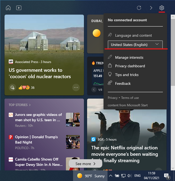Viewport: 175px width, 181px height.
Task: Open notification center with 9 notifications
Action: [167, 176]
